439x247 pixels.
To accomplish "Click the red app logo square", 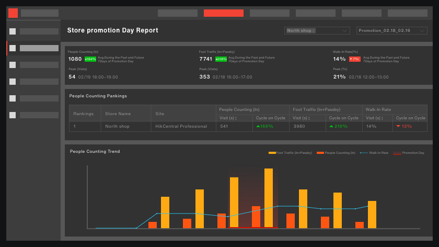I will pyautogui.click(x=13, y=13).
